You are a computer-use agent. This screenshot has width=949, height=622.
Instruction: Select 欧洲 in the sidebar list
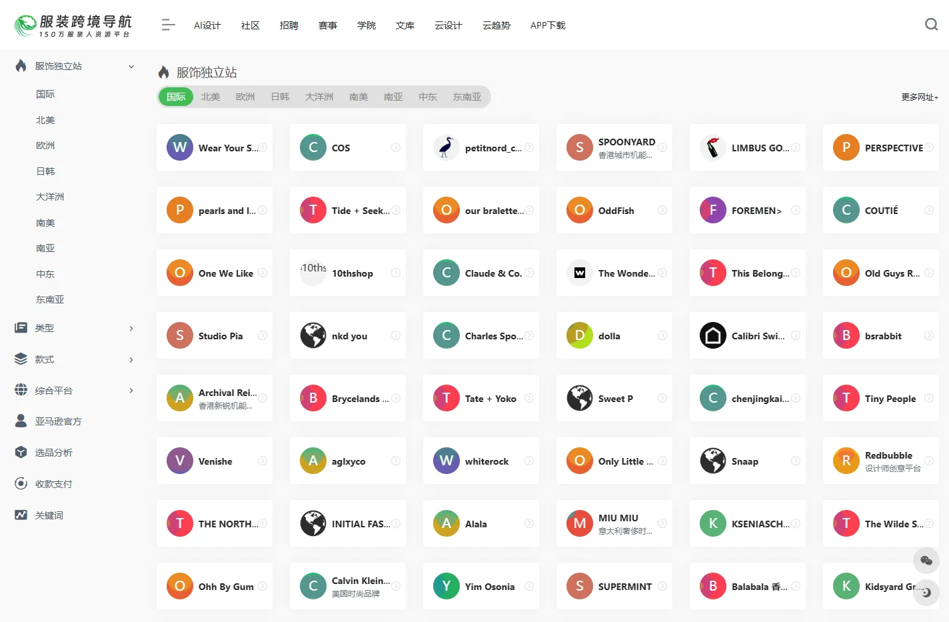pyautogui.click(x=45, y=145)
